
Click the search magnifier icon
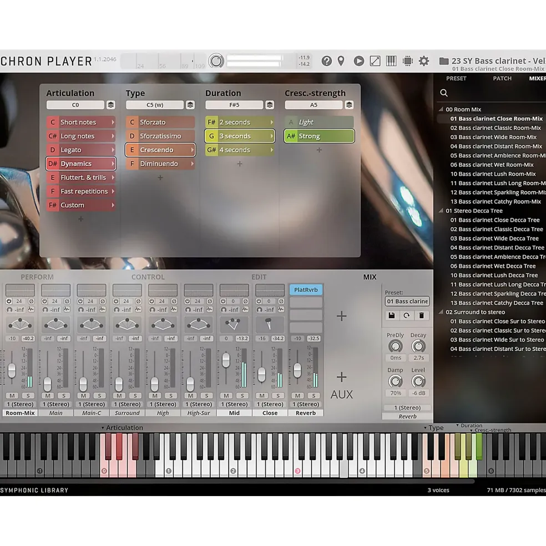click(x=444, y=93)
